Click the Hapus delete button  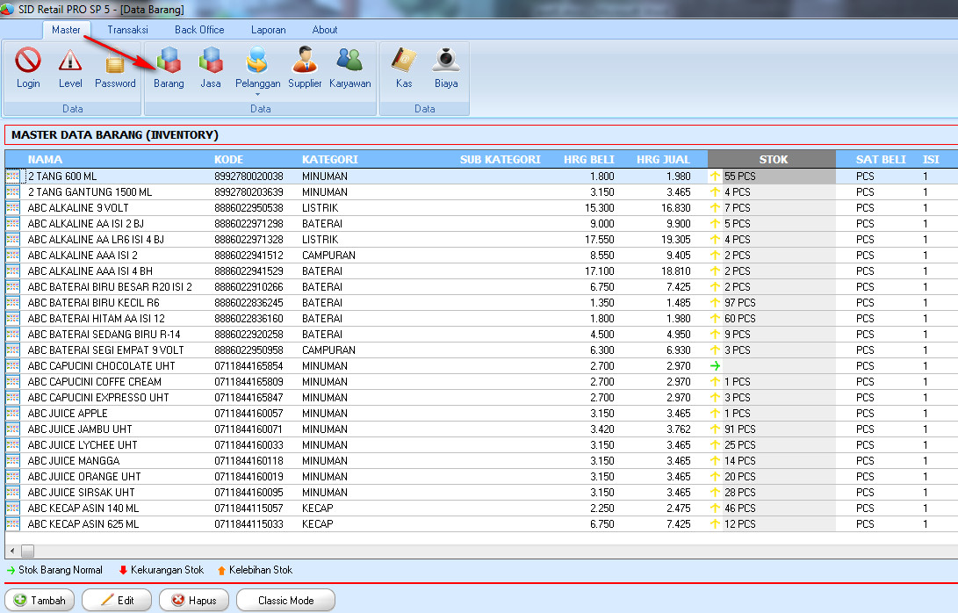[194, 601]
